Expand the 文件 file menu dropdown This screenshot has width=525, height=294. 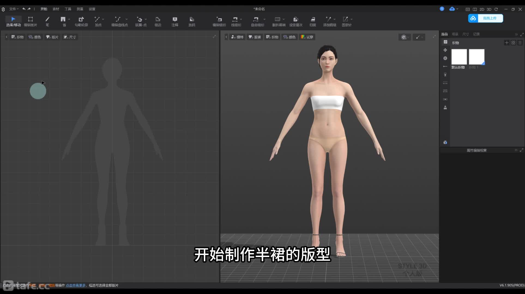pyautogui.click(x=14, y=9)
